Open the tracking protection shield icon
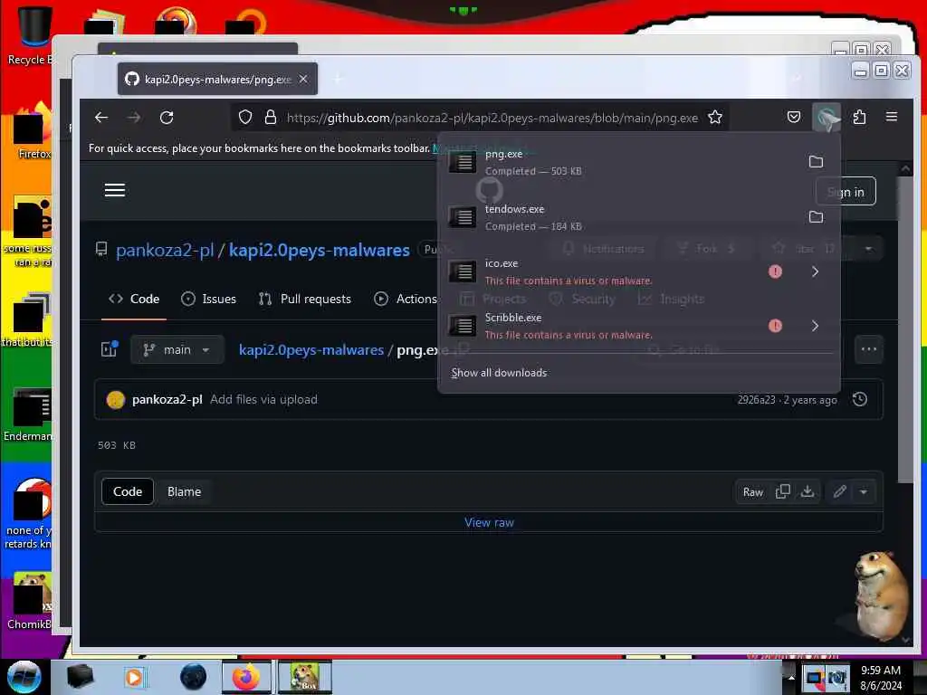This screenshot has width=927, height=695. (x=245, y=117)
